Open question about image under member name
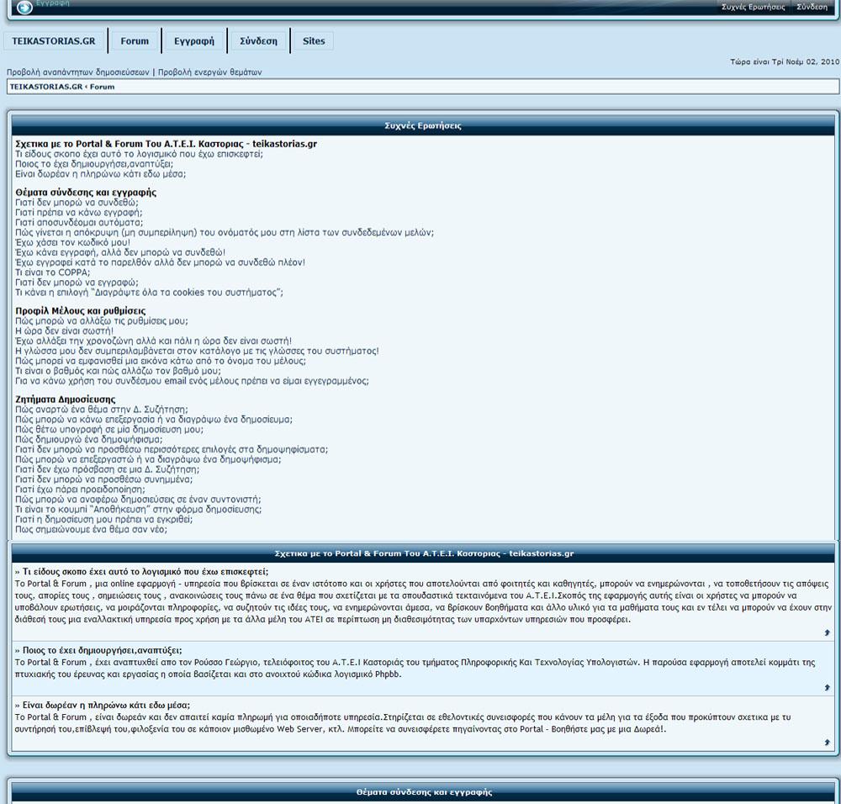Viewport: 841px width, 804px height. (x=161, y=361)
